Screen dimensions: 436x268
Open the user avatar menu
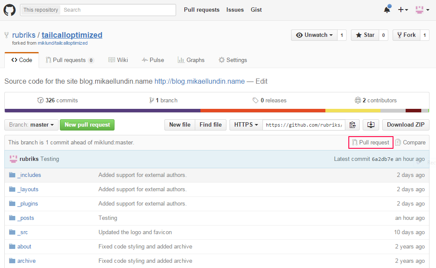pyautogui.click(x=422, y=10)
